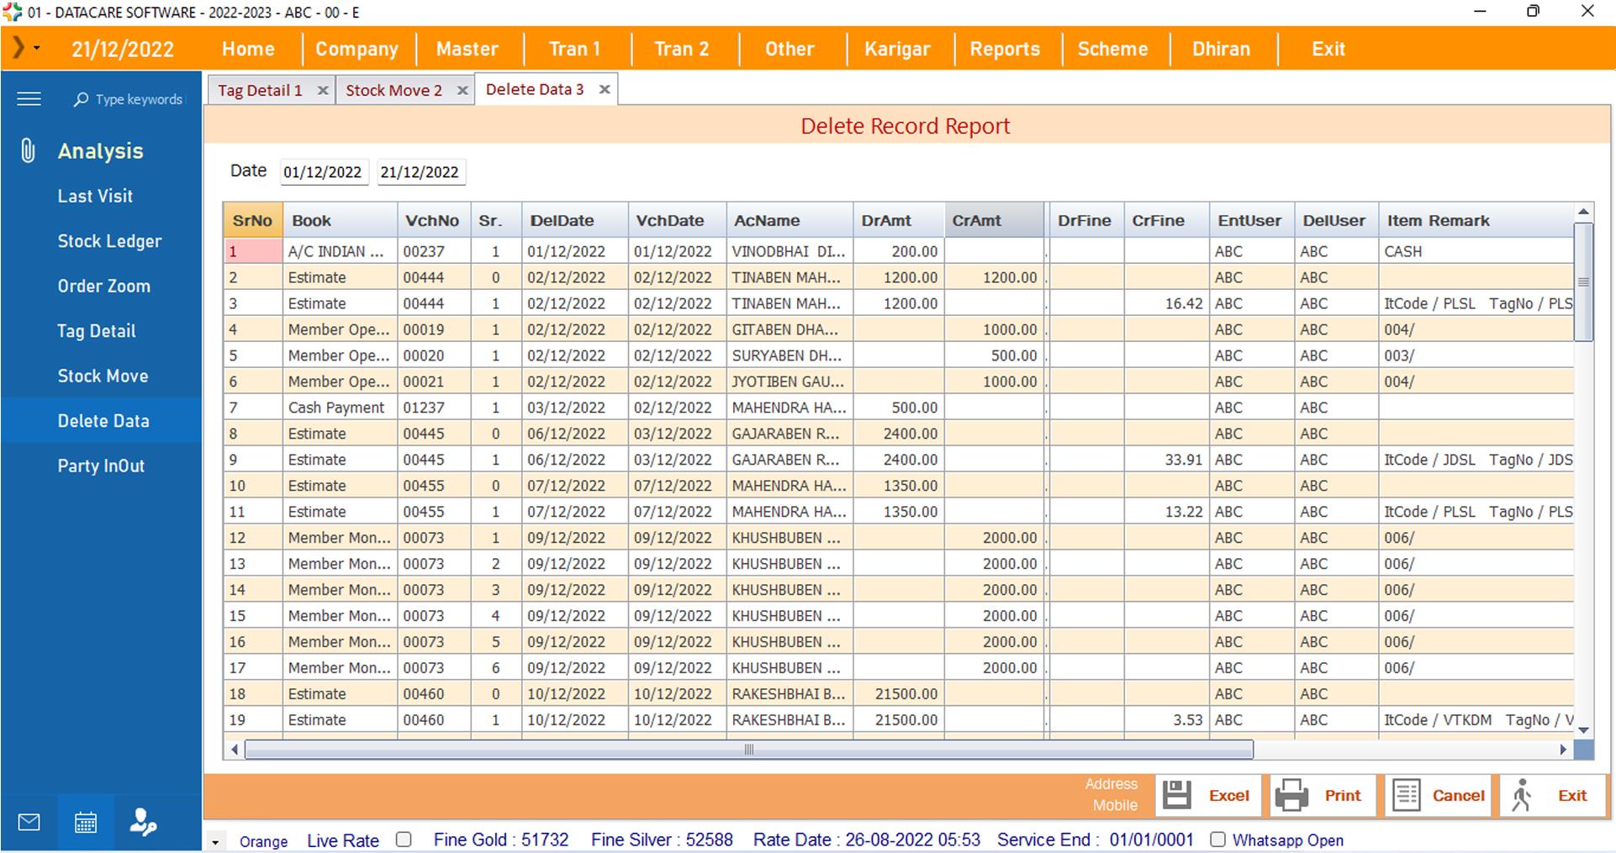1616x853 pixels.
Task: Click the user settings icon at bottom
Action: [x=143, y=822]
